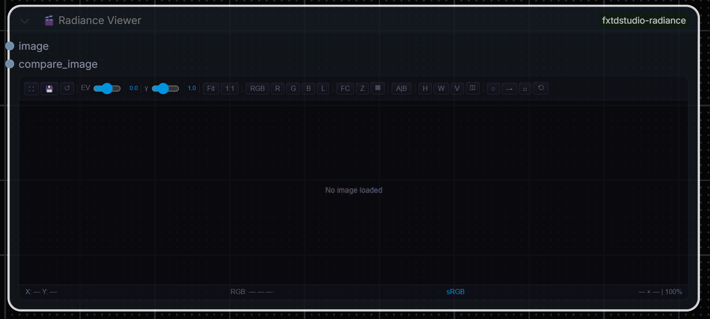
Task: Select the circle annotation tool
Action: coord(493,89)
